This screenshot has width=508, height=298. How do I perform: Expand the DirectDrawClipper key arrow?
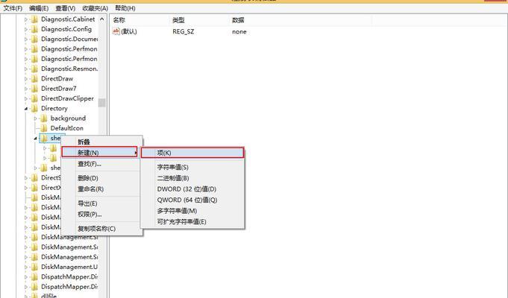(26, 98)
